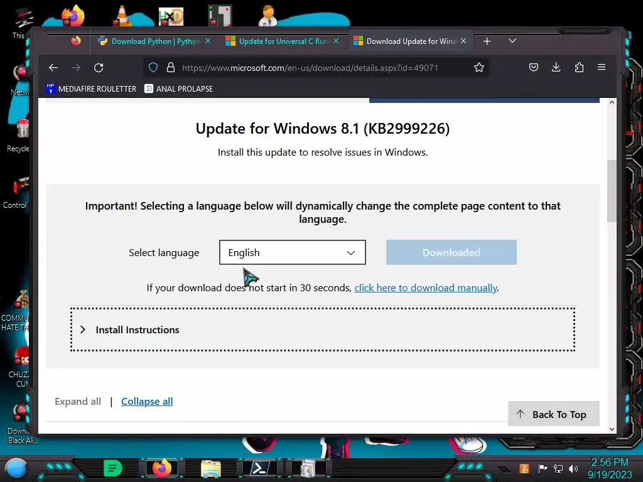This screenshot has width=643, height=482.
Task: Select the Firefox desktop shortcut
Action: pos(73,16)
